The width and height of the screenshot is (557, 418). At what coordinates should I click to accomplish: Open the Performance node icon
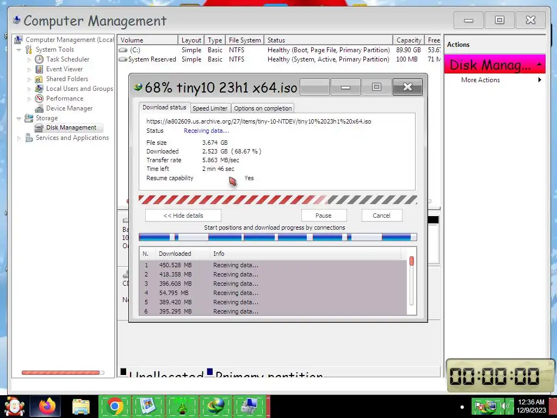pyautogui.click(x=39, y=99)
